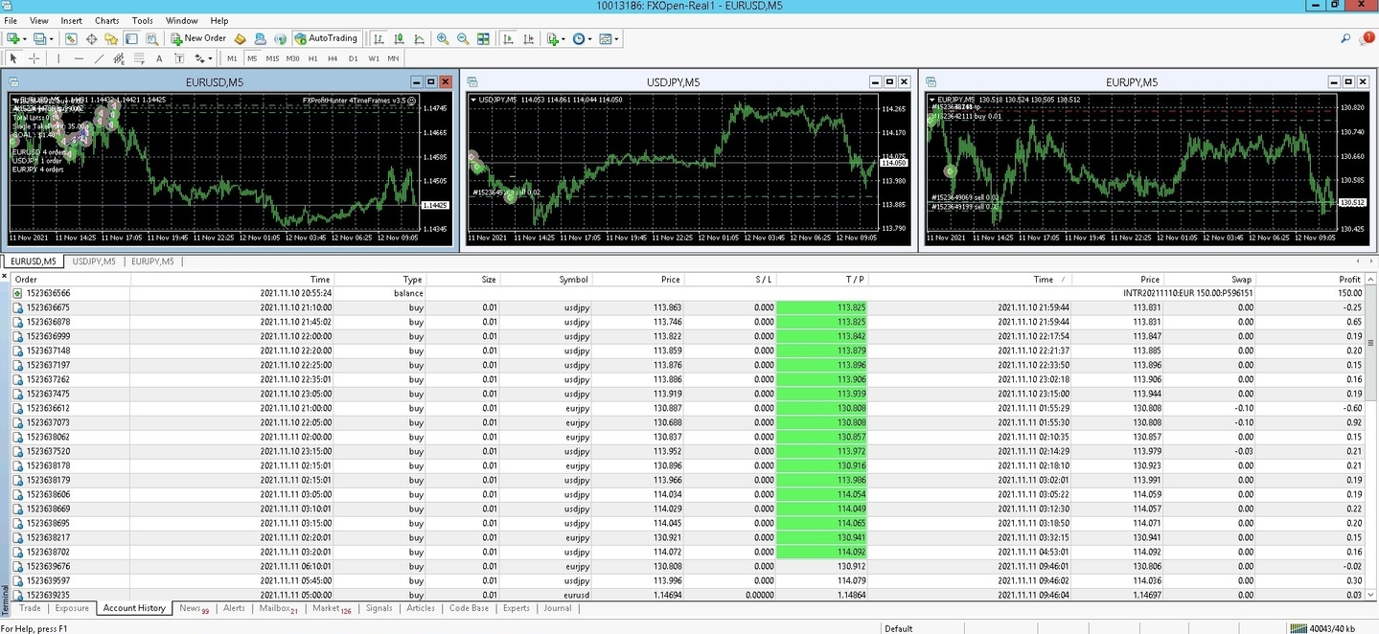The image size is (1379, 634).
Task: Open search magnifier at top right
Action: tap(1345, 38)
